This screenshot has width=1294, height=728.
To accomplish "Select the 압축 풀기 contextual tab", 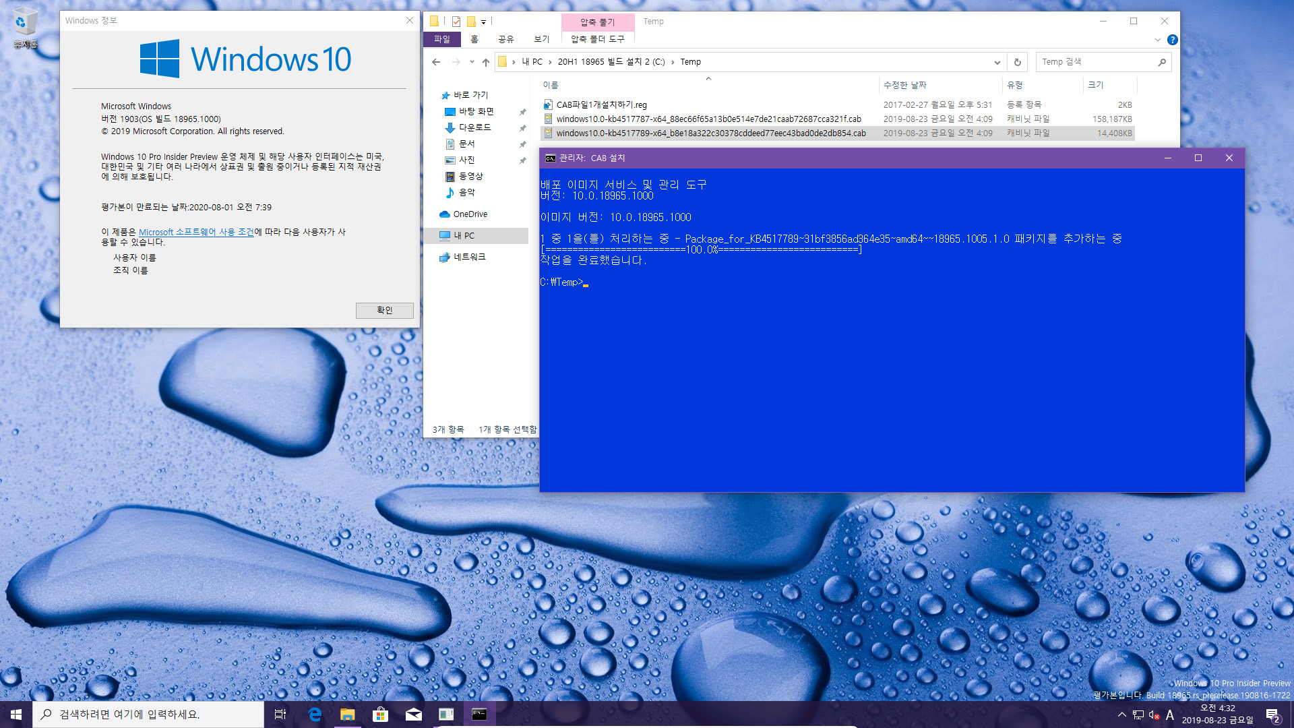I will (598, 22).
